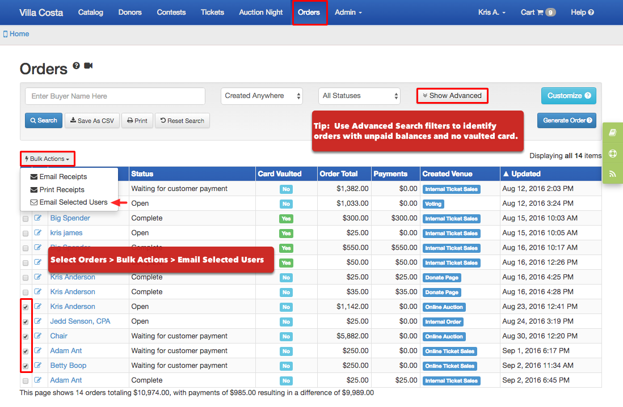Open the All Statuses dropdown
623x407 pixels.
pos(359,96)
